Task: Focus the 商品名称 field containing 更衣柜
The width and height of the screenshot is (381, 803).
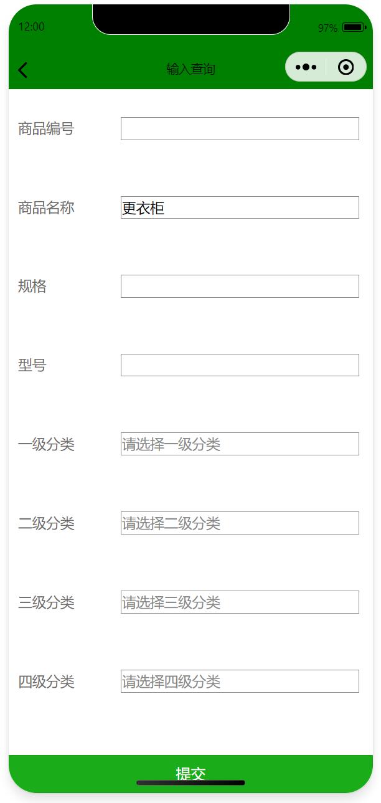Action: [240, 207]
